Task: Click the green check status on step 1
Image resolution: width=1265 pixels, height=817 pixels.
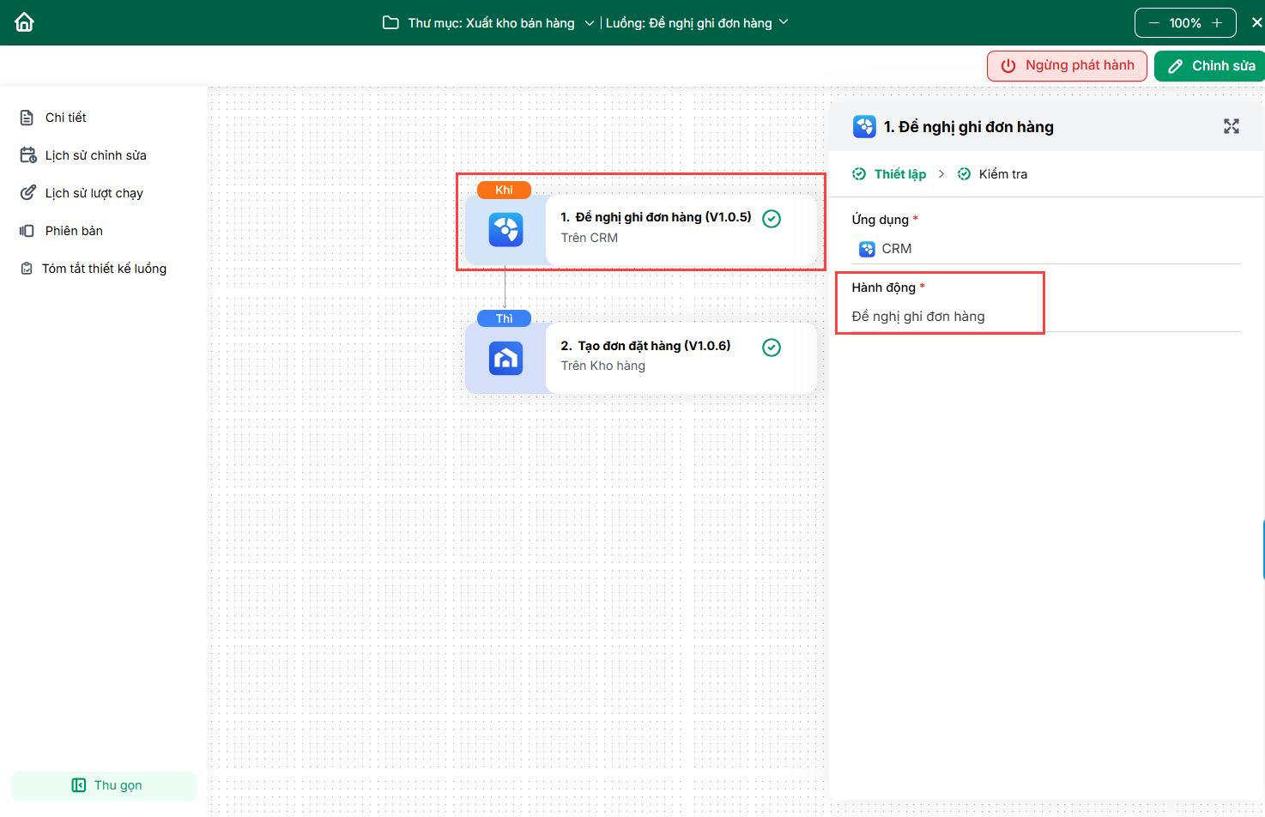Action: click(772, 219)
